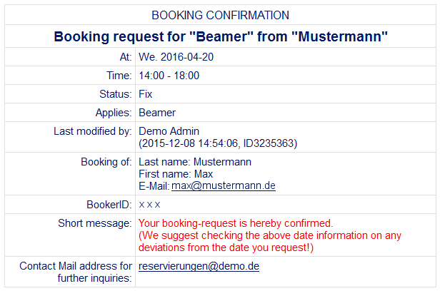Click the Status value Fix
Viewport: 440px width, 291px height.
[146, 94]
